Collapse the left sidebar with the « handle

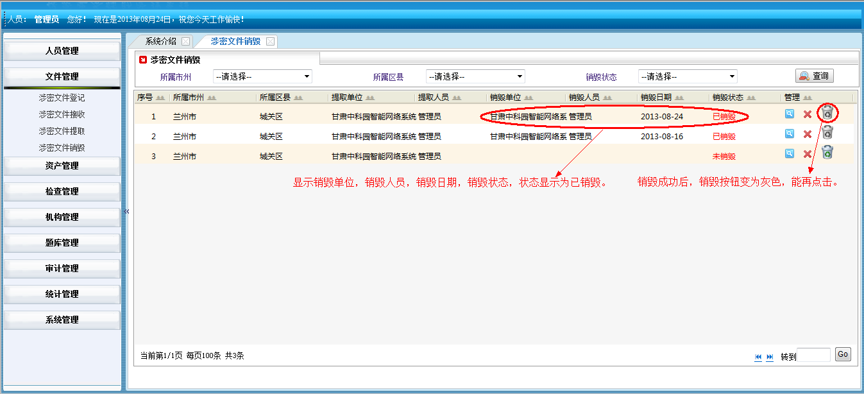[x=126, y=211]
